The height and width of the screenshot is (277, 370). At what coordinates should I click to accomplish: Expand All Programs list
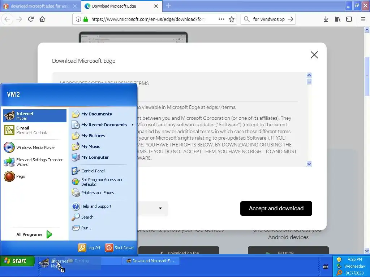pyautogui.click(x=34, y=234)
